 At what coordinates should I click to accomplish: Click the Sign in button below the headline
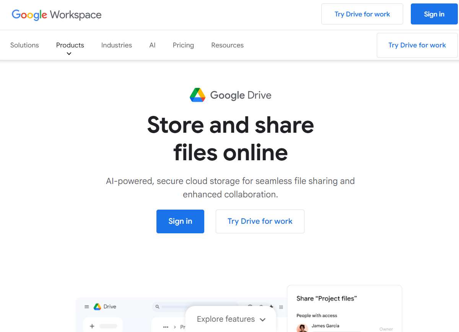click(x=180, y=221)
